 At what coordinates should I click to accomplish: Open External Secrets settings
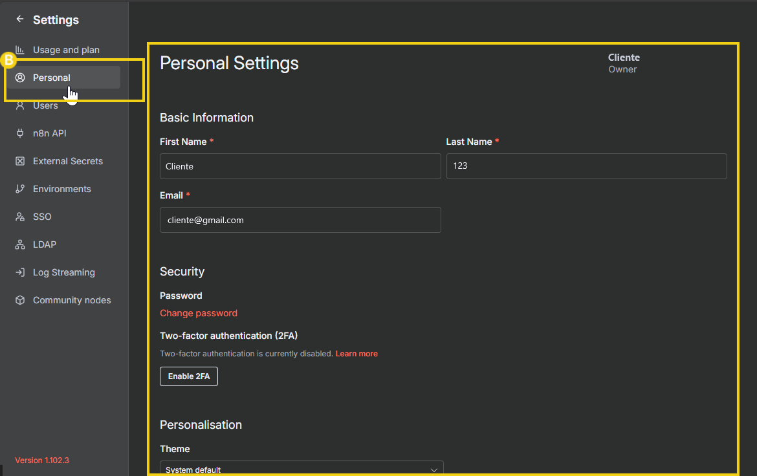(x=63, y=161)
